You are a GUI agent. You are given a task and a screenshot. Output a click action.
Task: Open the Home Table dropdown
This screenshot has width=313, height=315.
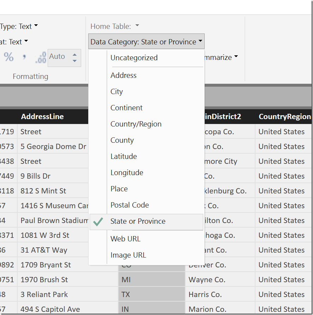[x=115, y=26]
